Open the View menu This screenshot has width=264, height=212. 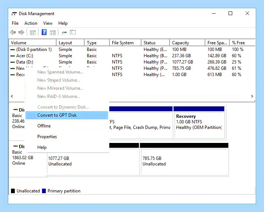pos(48,23)
